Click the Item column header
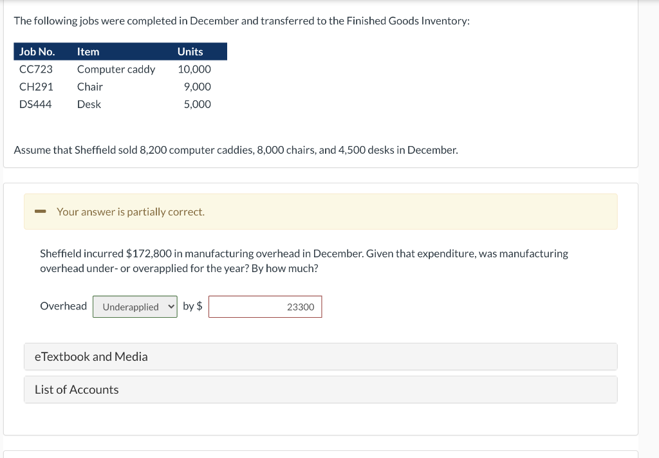Image resolution: width=659 pixels, height=458 pixels. coord(88,51)
